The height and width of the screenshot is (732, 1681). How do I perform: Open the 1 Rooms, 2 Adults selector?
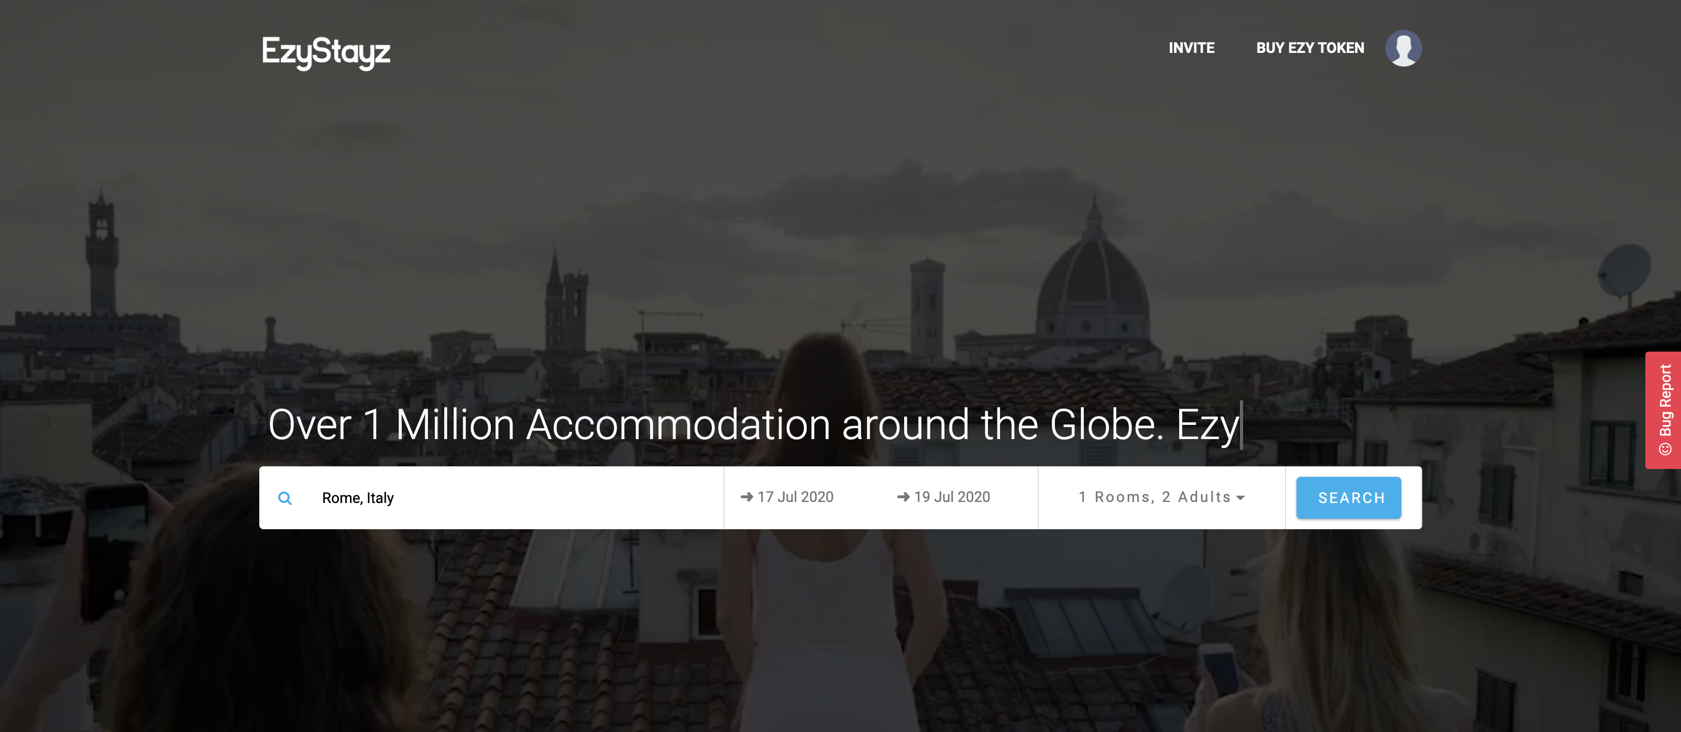[1161, 497]
